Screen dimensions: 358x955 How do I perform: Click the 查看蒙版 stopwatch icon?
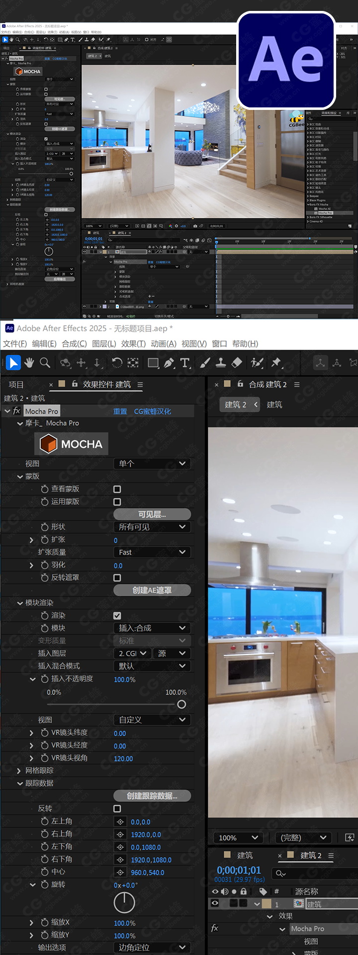tap(45, 489)
